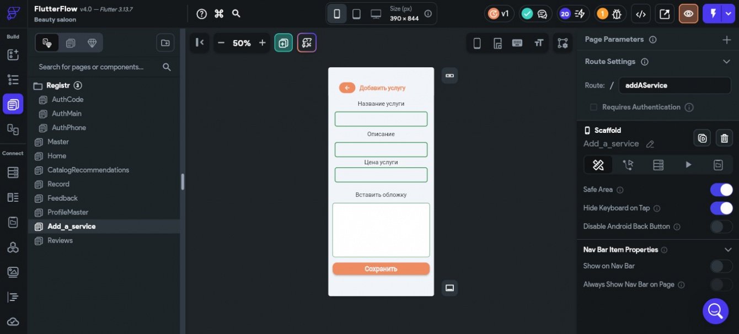Image resolution: width=739 pixels, height=334 pixels.
Task: Select tablet canvas device size
Action: (x=356, y=14)
